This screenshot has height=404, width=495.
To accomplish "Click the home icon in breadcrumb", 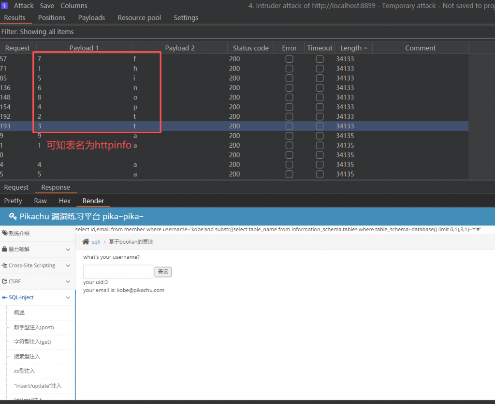I will [x=86, y=242].
